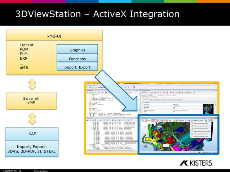
Task: Open the dropdown beside the first orange cube icon
Action: tap(150, 121)
